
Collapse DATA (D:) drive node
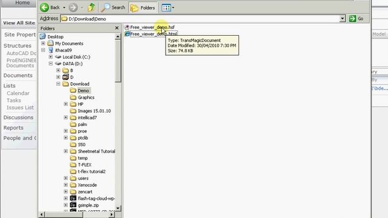click(51, 64)
